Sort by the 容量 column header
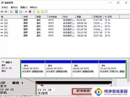 pyautogui.click(x=84, y=17)
